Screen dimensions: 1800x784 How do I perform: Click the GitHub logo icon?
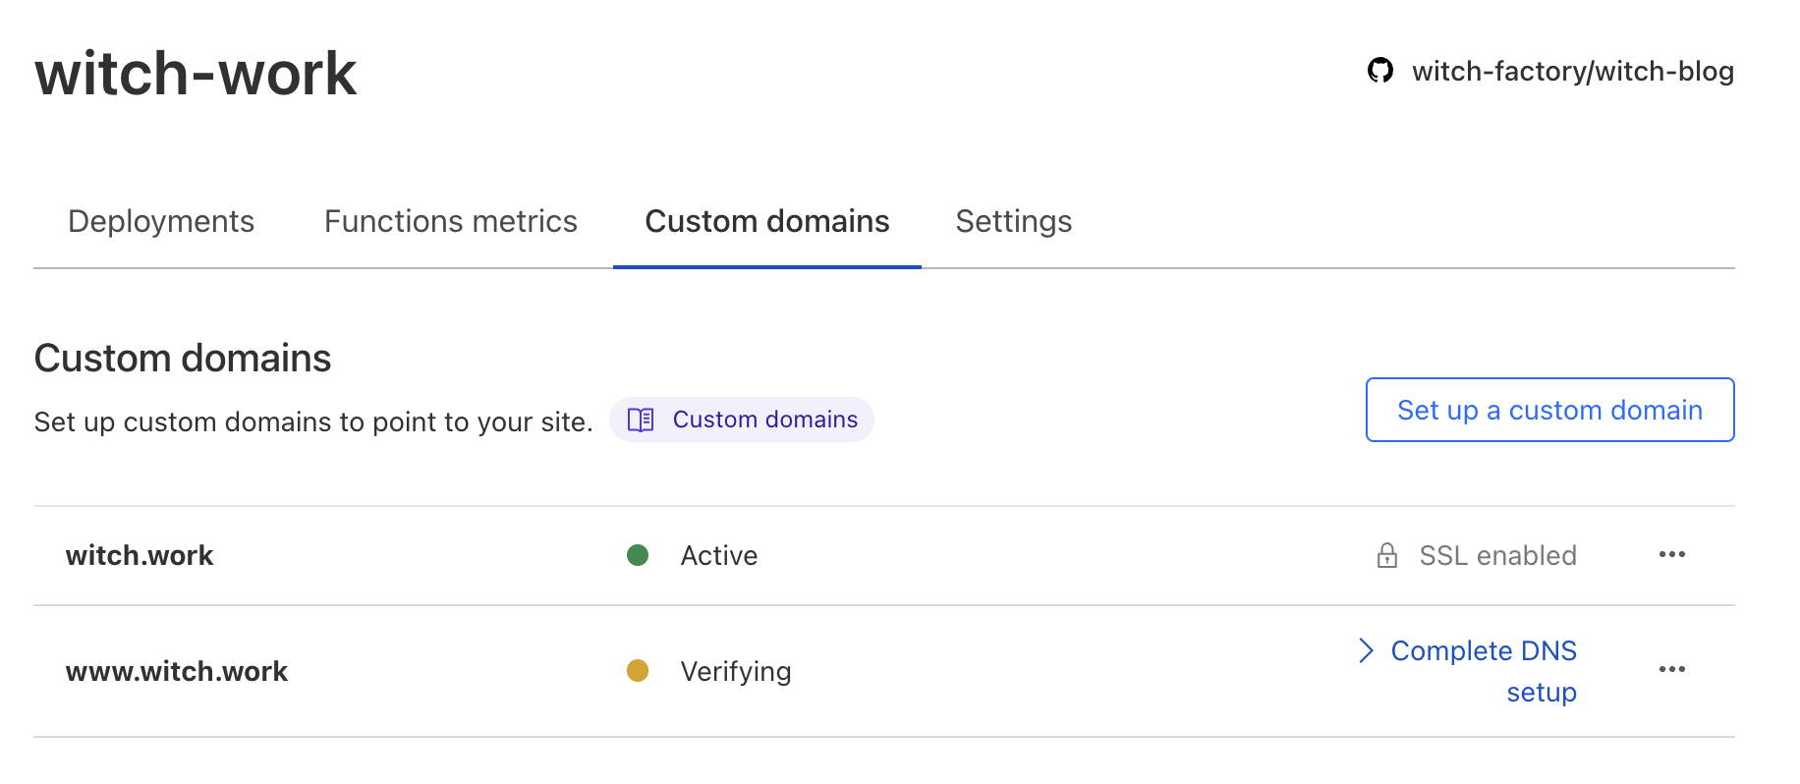pos(1379,71)
